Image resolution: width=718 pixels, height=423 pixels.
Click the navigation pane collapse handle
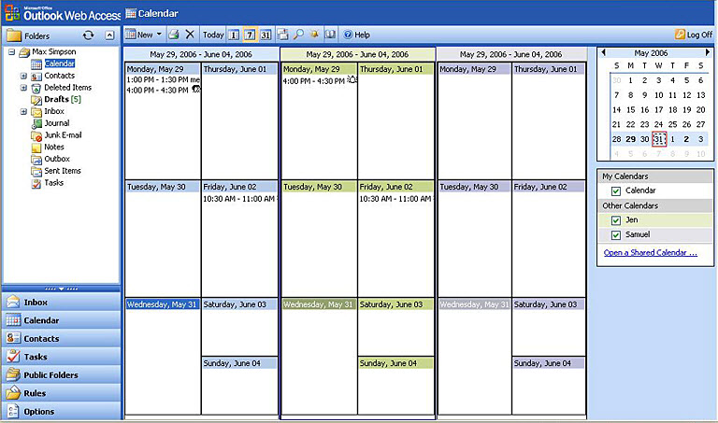pyautogui.click(x=61, y=289)
